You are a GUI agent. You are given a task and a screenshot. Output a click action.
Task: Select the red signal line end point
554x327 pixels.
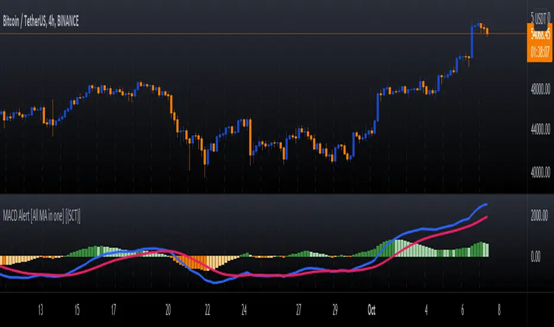point(486,216)
